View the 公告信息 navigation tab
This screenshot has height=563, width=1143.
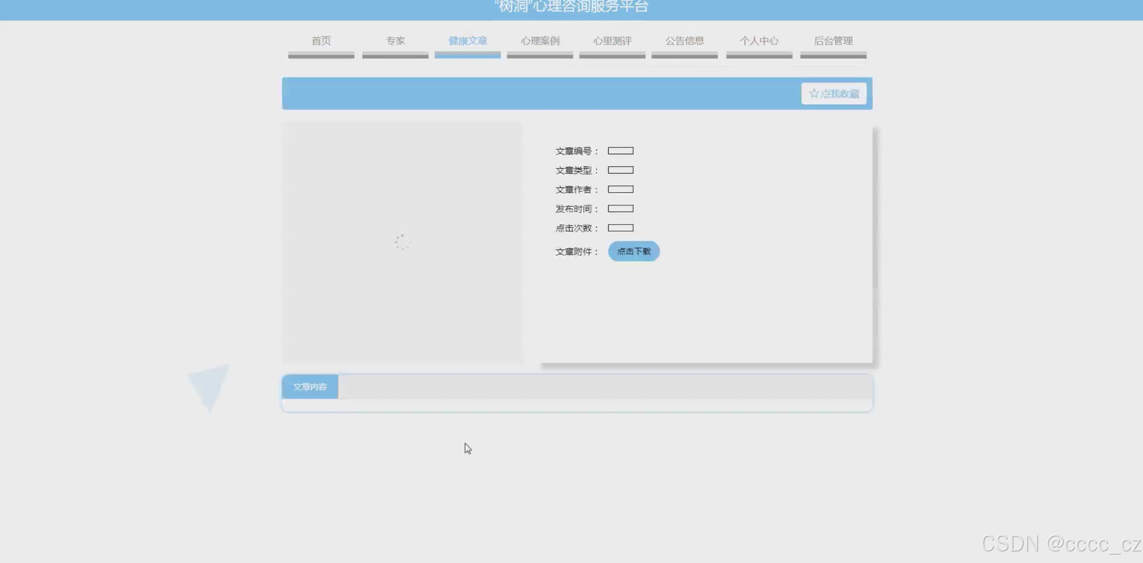pyautogui.click(x=685, y=41)
